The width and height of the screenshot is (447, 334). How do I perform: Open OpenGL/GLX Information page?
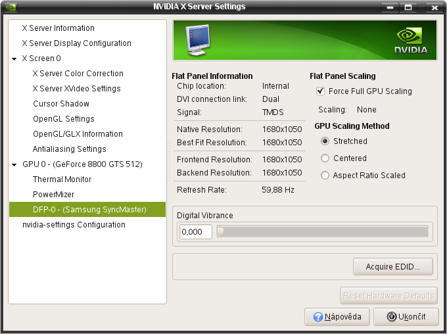pos(78,133)
